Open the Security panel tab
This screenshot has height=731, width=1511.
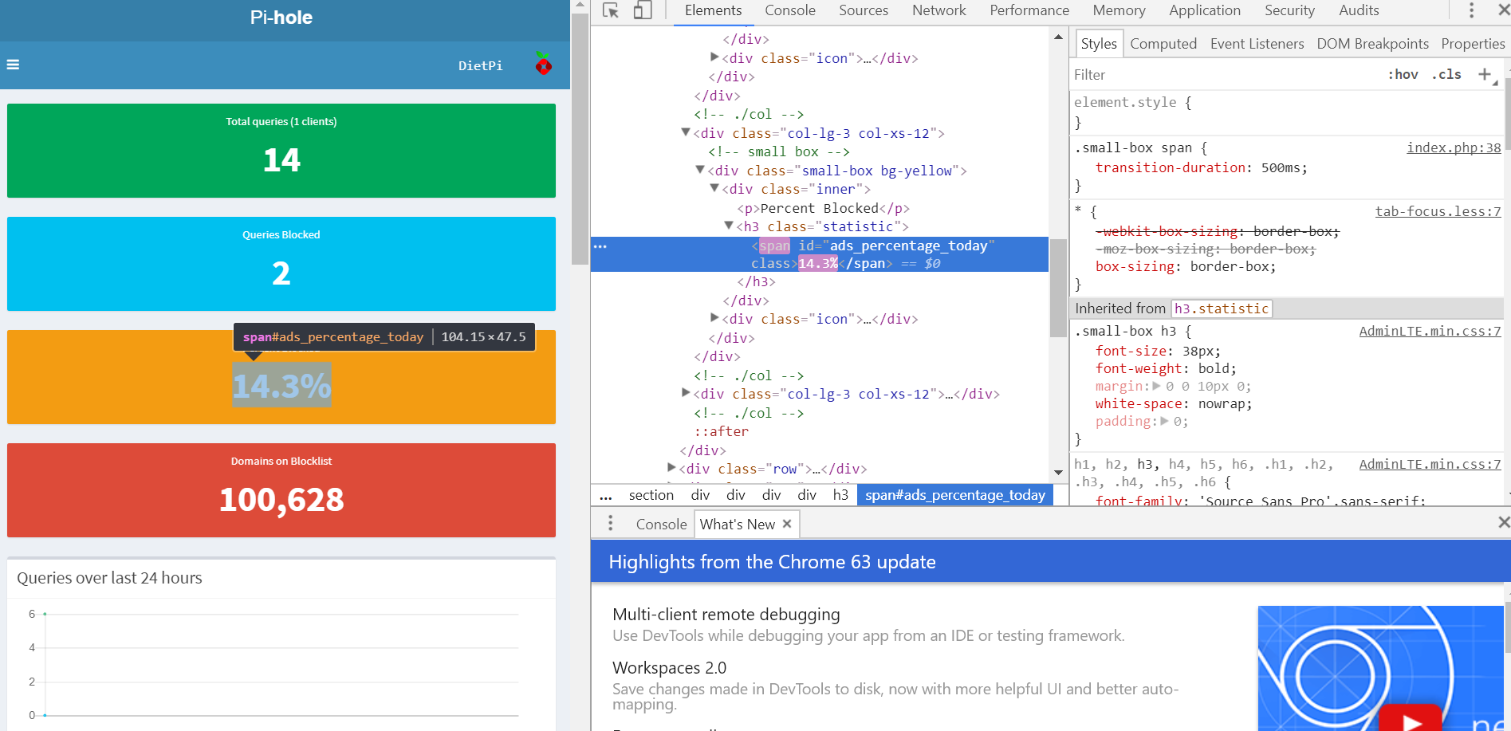point(1289,10)
